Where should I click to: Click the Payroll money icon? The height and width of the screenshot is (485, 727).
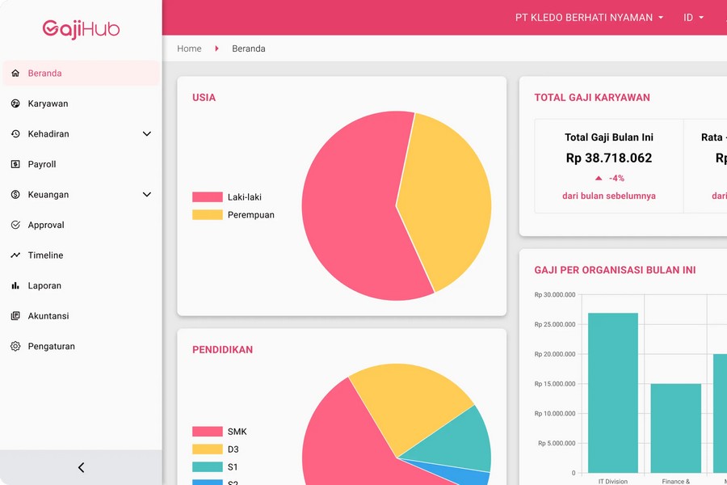click(15, 164)
